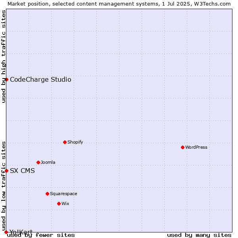Click the 'used by fewer sites' axis label
This screenshot has height=238, width=238.
(x=41, y=235)
